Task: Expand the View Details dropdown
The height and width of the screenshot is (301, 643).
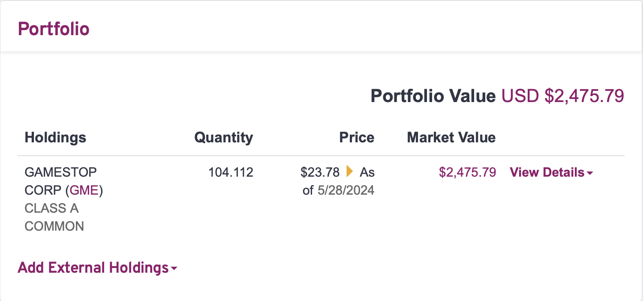Action: [x=550, y=172]
